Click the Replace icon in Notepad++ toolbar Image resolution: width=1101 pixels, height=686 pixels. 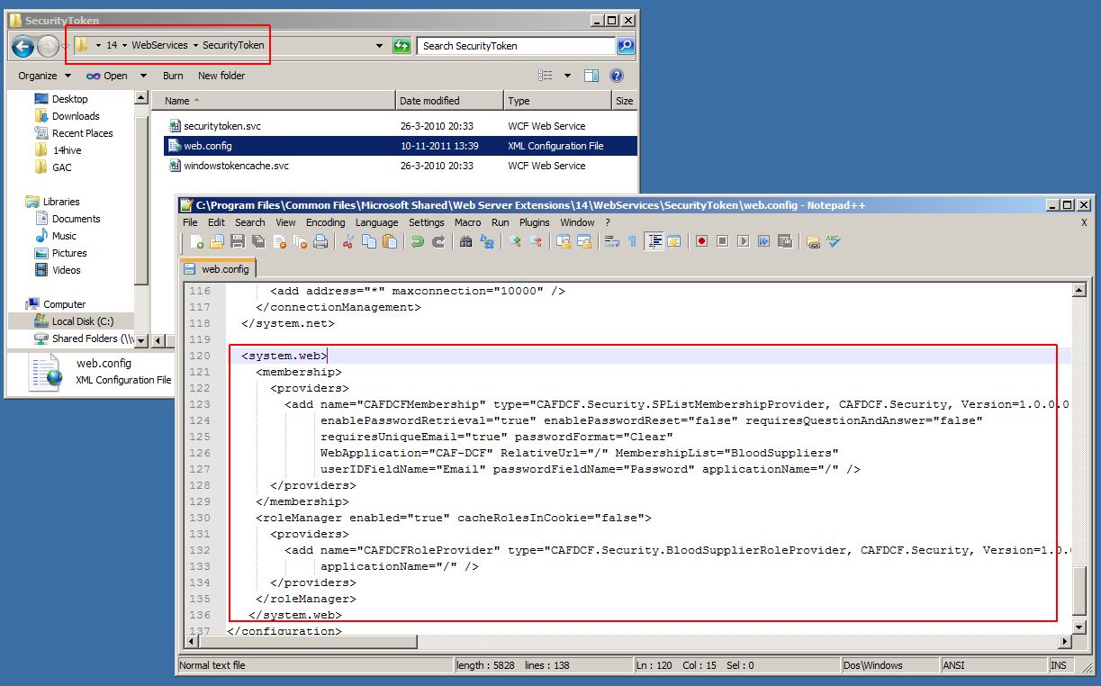coord(486,241)
